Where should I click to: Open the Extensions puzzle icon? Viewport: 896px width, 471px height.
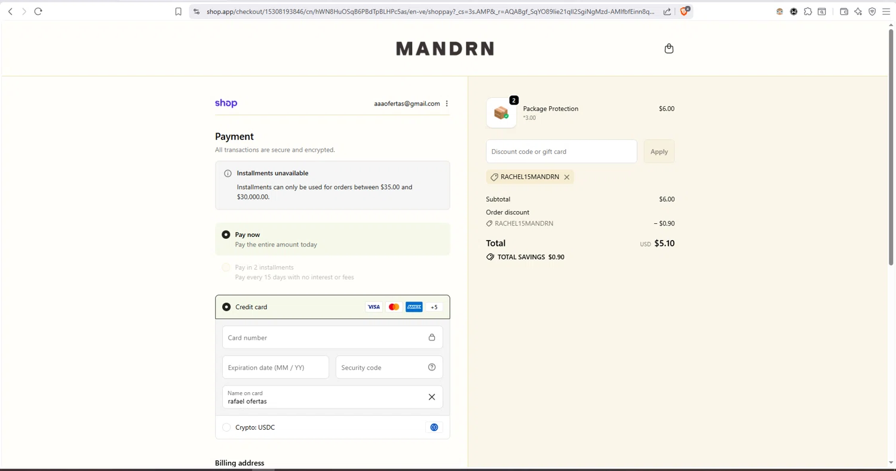[808, 11]
